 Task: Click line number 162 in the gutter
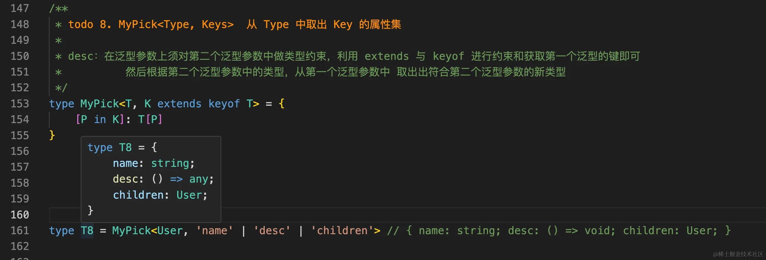click(x=20, y=246)
